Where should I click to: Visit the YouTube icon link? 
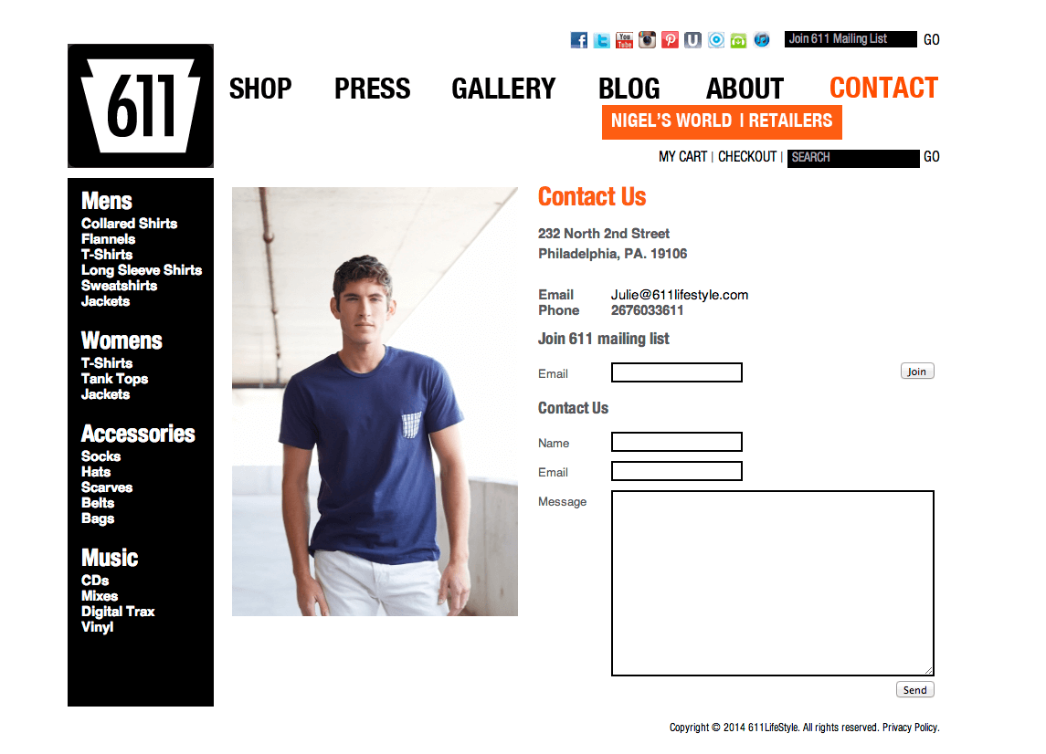point(624,40)
